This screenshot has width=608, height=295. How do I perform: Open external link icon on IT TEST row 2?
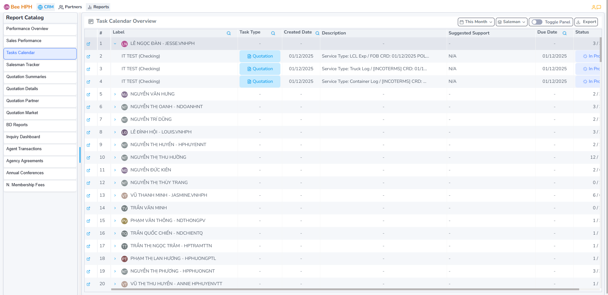click(x=89, y=56)
